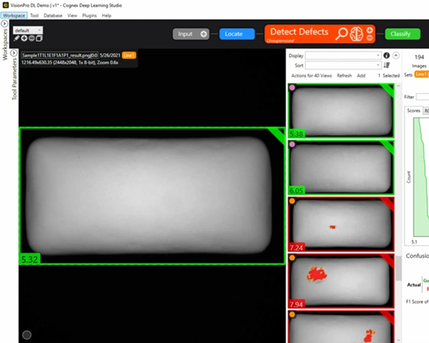The height and width of the screenshot is (343, 429).
Task: Expand the Tool Parameters panel arrow
Action: [x=14, y=53]
